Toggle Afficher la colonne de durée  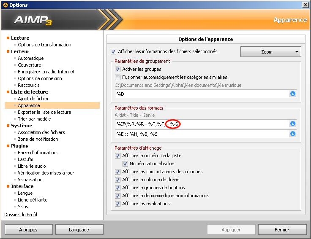pyautogui.click(x=117, y=180)
